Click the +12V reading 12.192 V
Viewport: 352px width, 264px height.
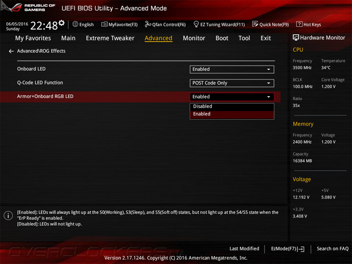click(x=301, y=197)
